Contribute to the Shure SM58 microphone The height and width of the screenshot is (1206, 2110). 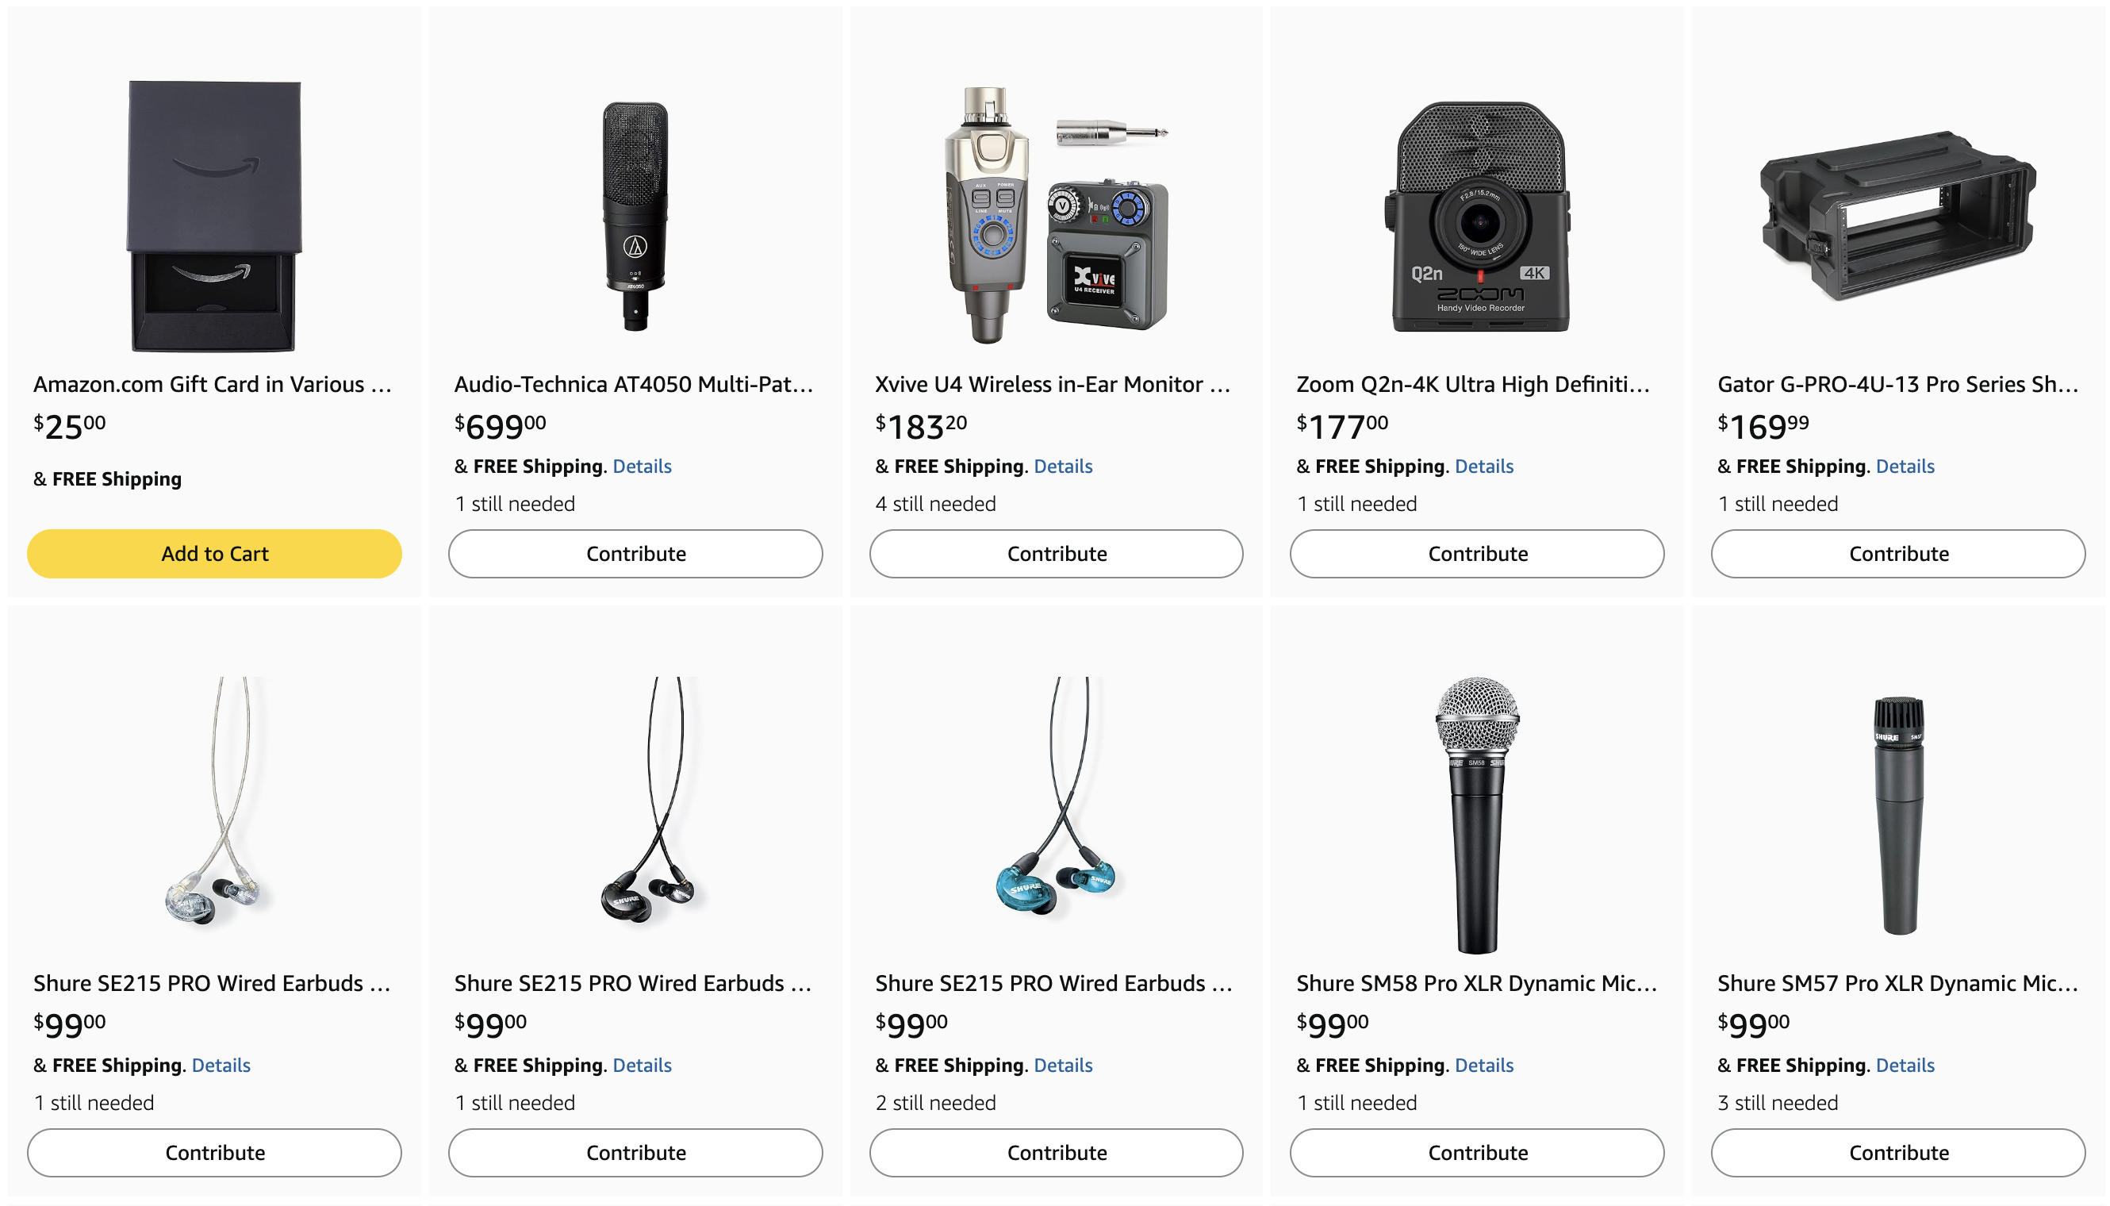point(1476,1152)
